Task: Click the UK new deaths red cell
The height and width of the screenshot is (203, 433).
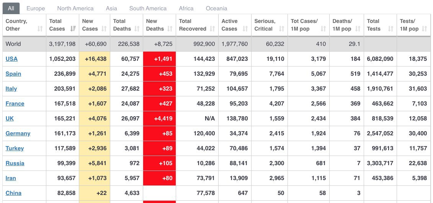Action: pos(159,119)
